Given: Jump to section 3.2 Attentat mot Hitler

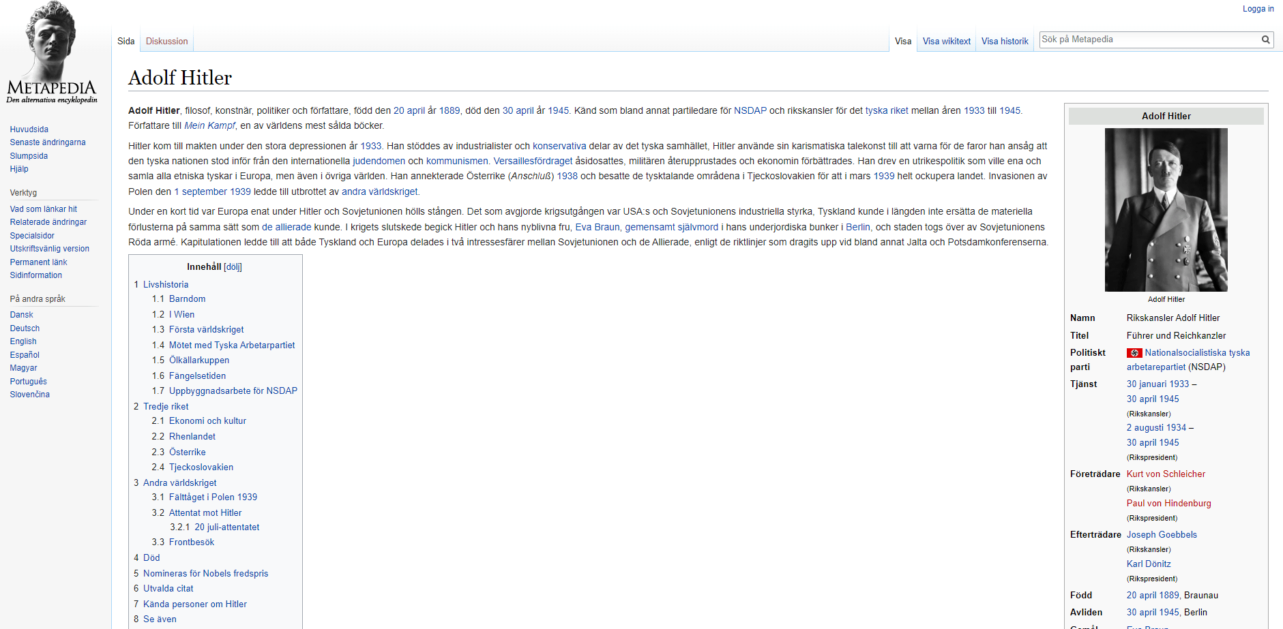Looking at the screenshot, I should (x=197, y=513).
